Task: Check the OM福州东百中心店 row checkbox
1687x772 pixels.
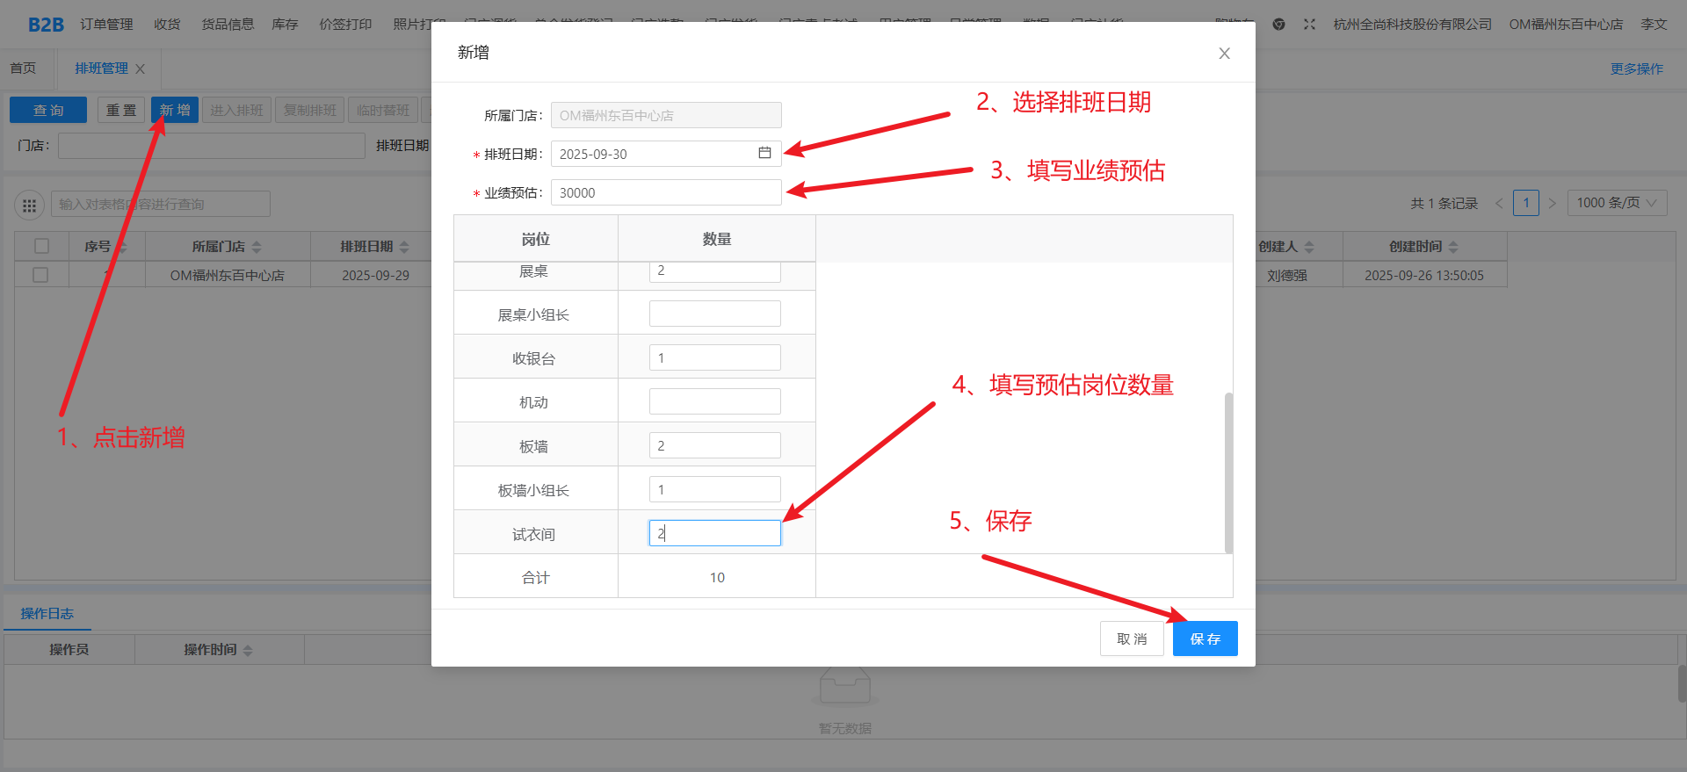Action: (x=40, y=275)
